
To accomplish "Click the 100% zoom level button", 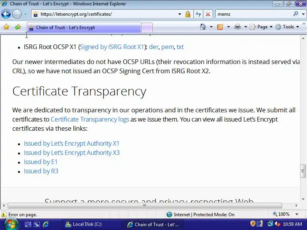I will click(x=281, y=214).
